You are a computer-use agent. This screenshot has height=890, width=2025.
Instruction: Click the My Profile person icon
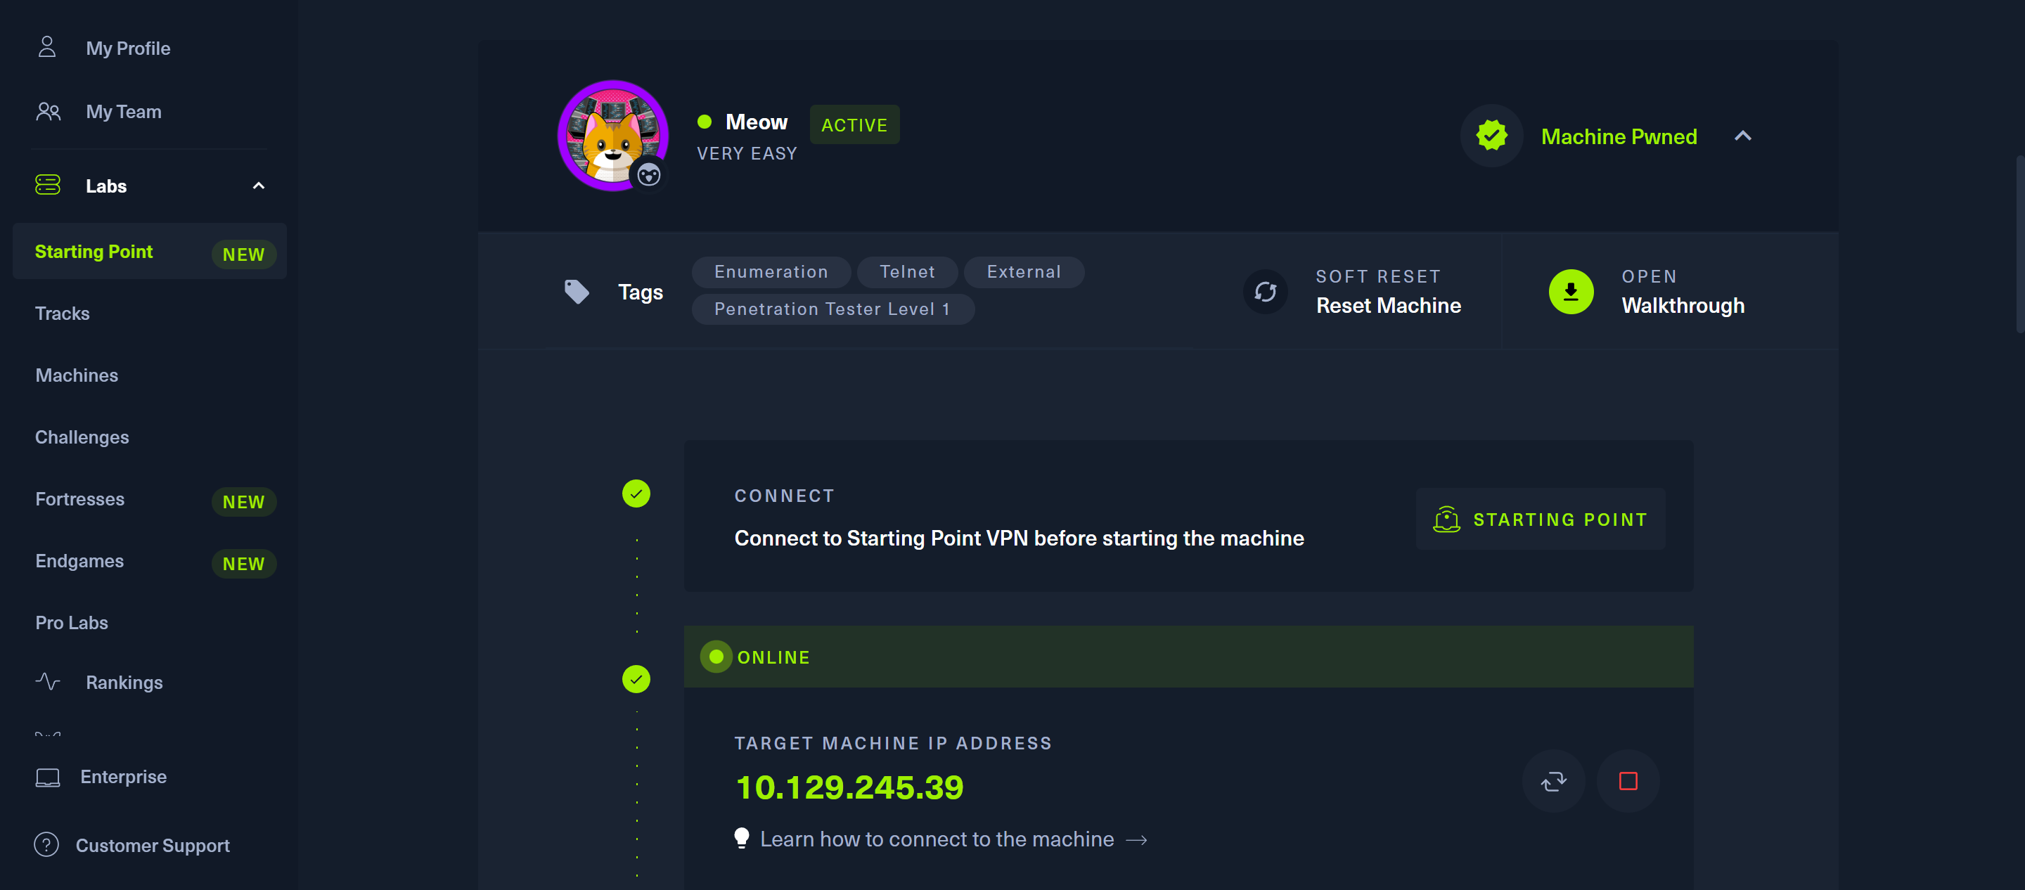47,47
